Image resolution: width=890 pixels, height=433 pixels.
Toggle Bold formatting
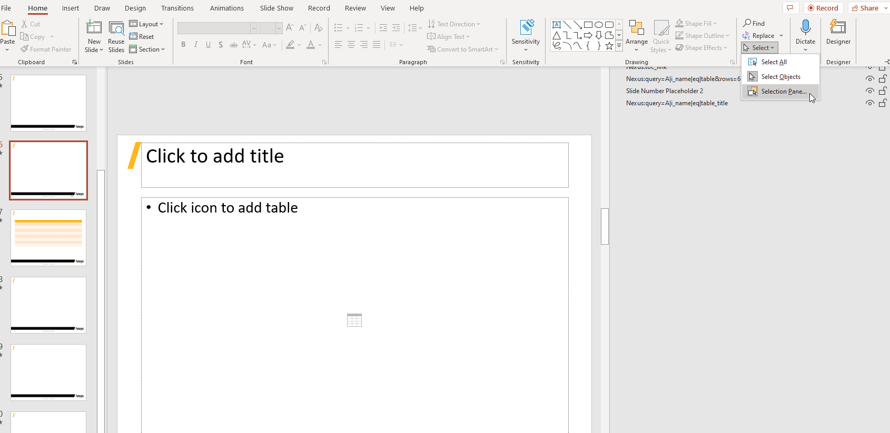183,45
